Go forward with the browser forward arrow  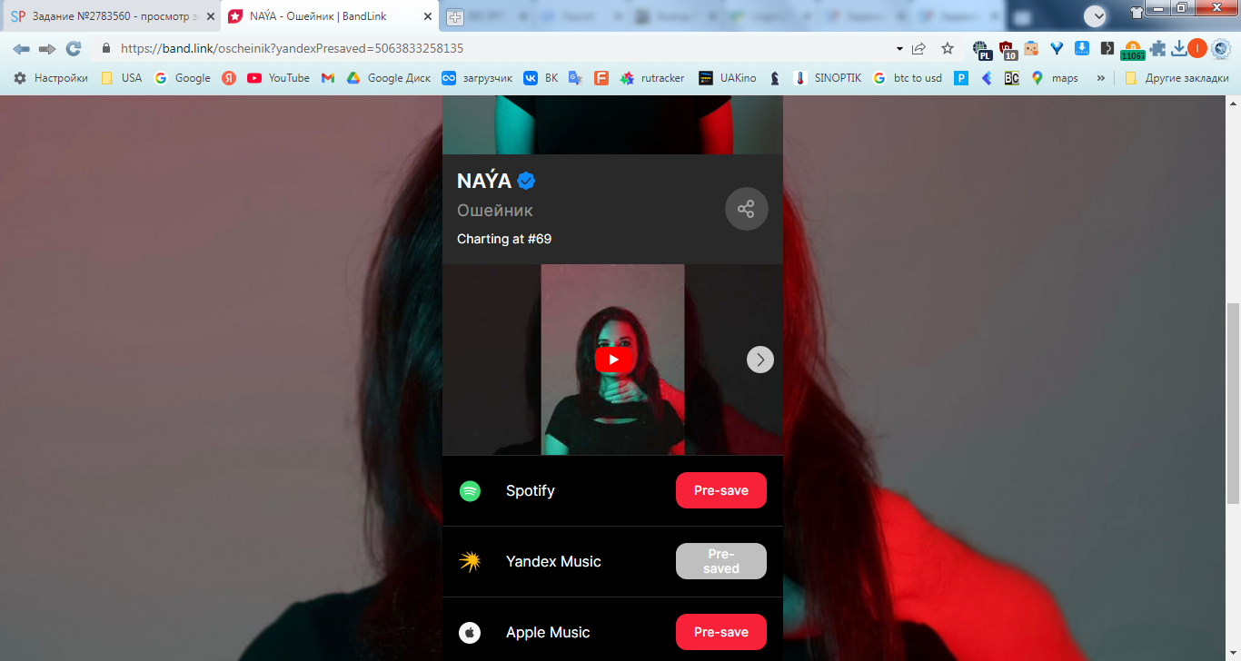pos(47,49)
